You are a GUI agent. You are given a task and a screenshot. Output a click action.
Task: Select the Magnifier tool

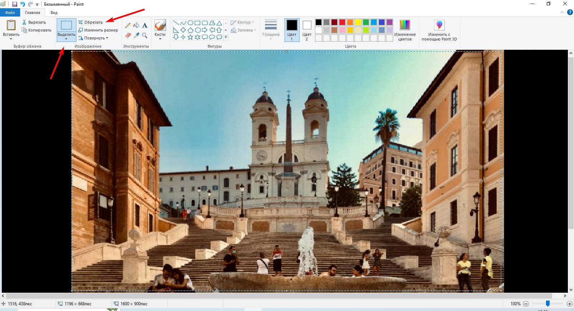(x=145, y=35)
